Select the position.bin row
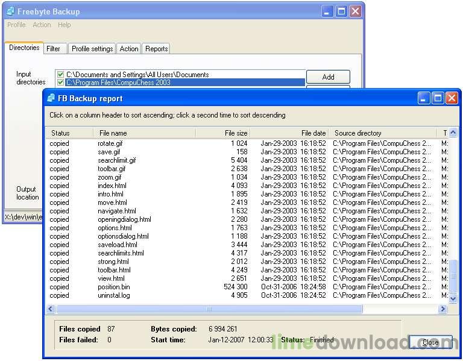 tap(247, 287)
